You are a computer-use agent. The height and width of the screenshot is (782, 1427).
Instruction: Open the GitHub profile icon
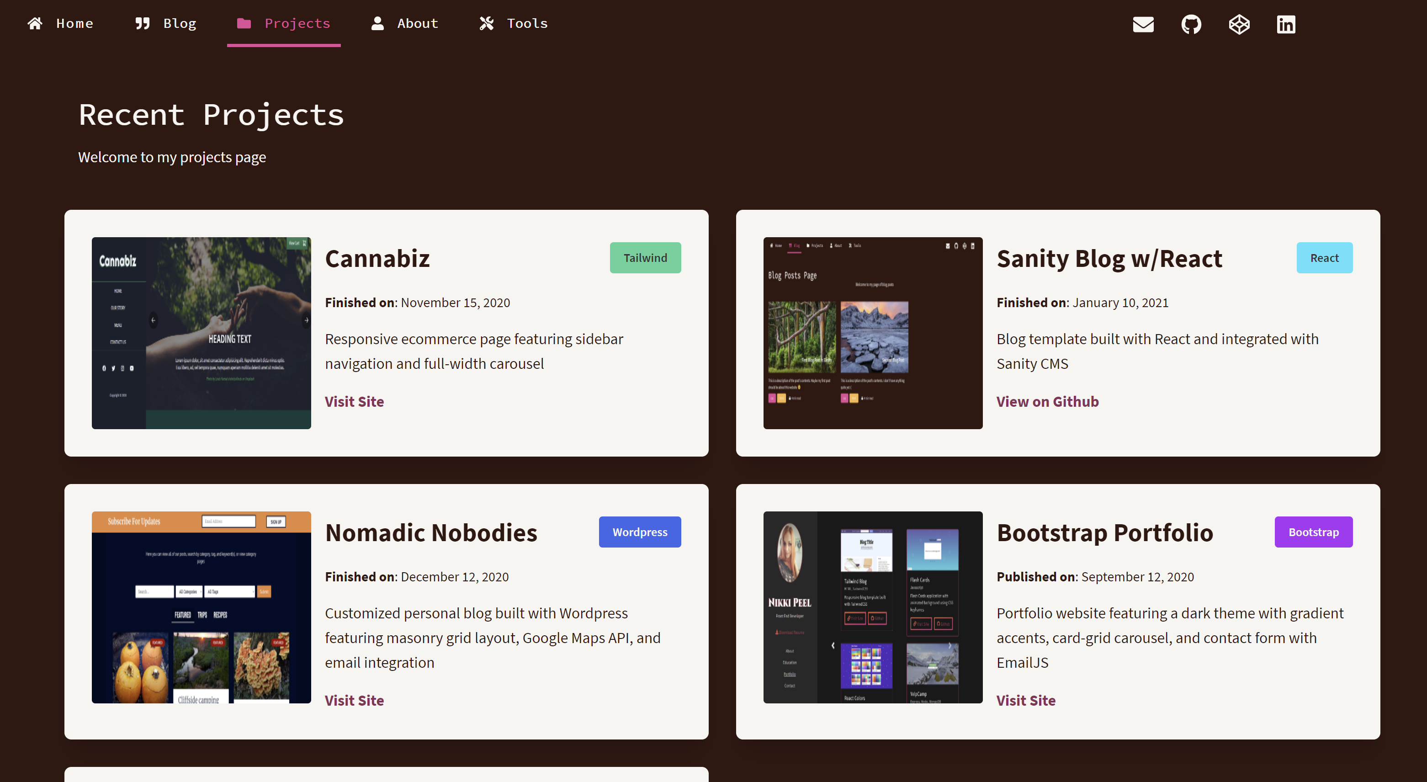(x=1191, y=24)
